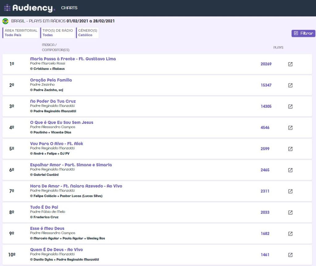
Task: Go to the Charts menu item
Action: click(x=69, y=8)
